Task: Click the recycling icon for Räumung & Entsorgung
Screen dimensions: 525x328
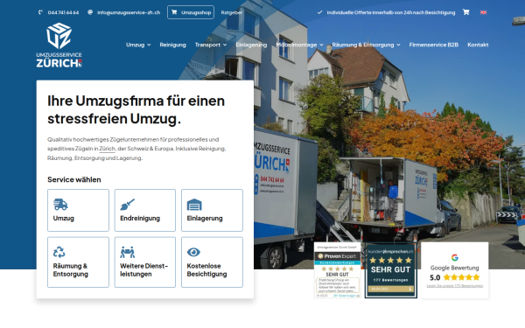Action: coord(59,252)
